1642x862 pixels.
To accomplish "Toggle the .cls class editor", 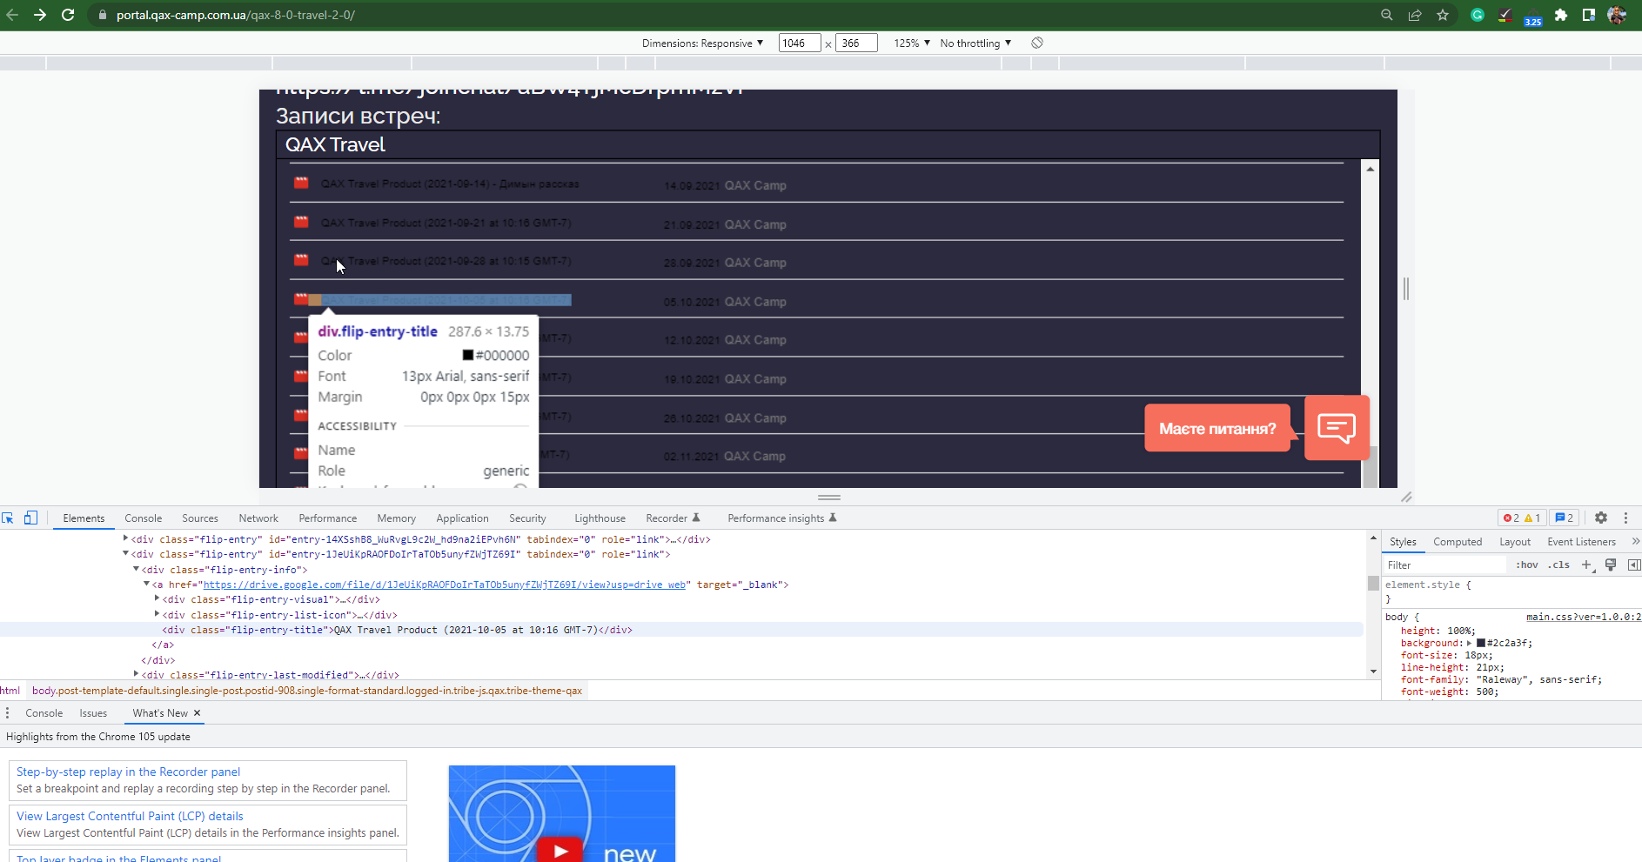I will click(1560, 565).
